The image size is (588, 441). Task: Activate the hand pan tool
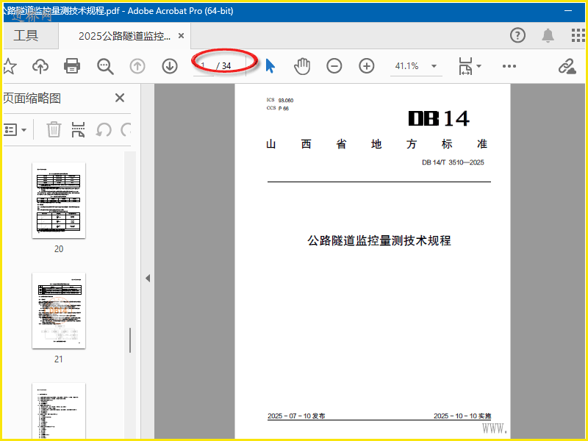click(302, 66)
